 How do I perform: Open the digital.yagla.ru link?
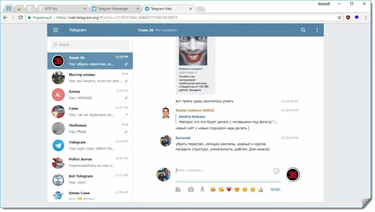point(188,73)
